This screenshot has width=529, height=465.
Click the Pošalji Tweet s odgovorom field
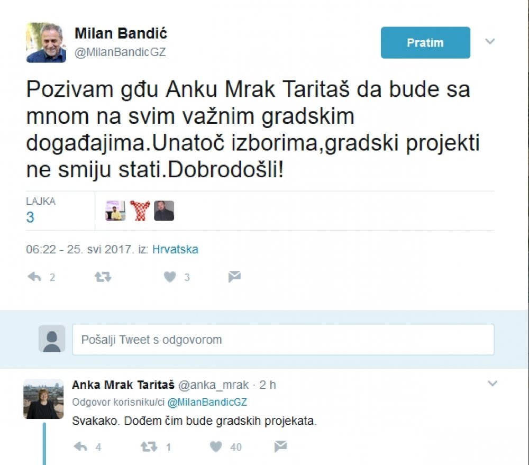pos(283,340)
